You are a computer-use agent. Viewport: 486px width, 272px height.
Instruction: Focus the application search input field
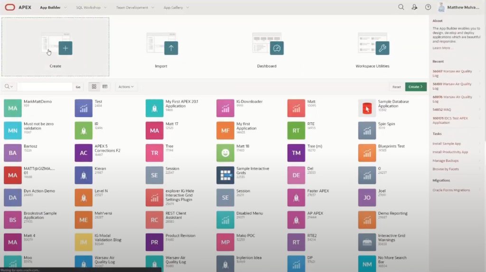(x=45, y=87)
